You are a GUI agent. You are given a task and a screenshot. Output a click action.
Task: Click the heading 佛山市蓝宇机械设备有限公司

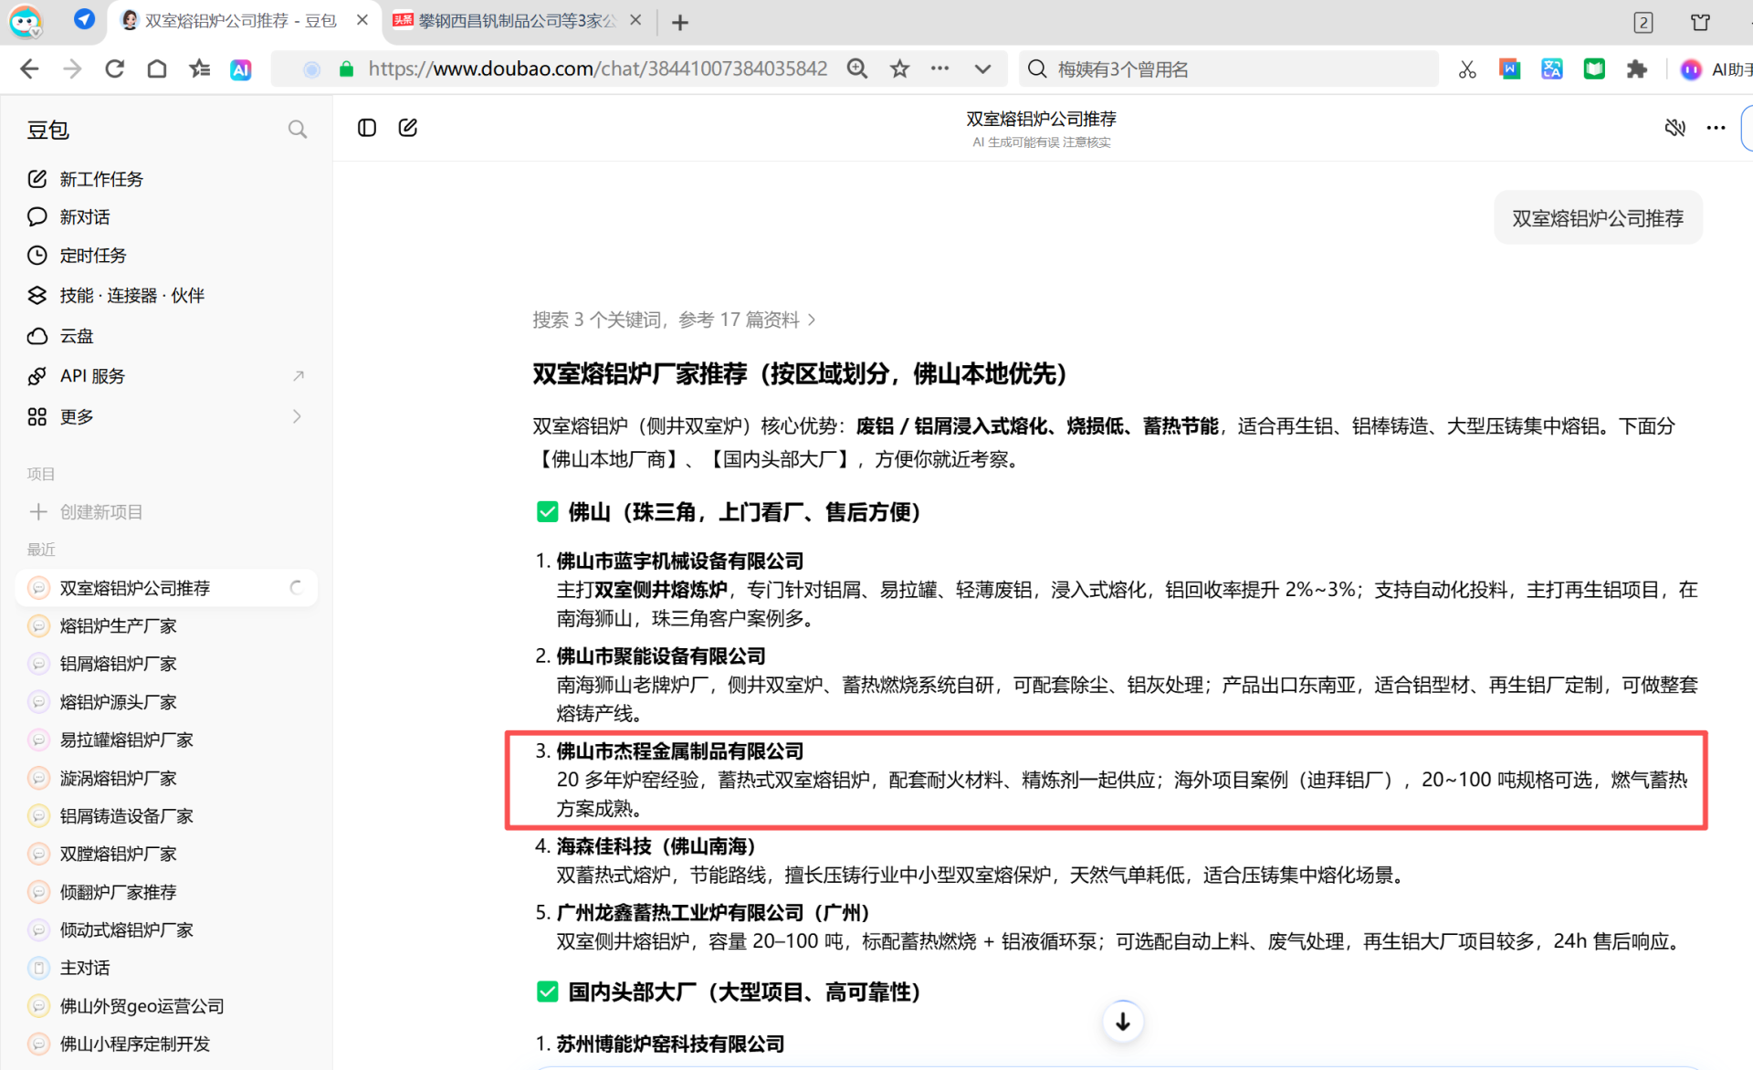click(x=680, y=561)
